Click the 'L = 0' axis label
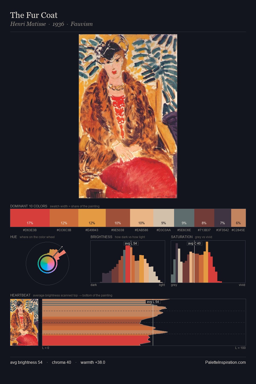 coord(46,348)
